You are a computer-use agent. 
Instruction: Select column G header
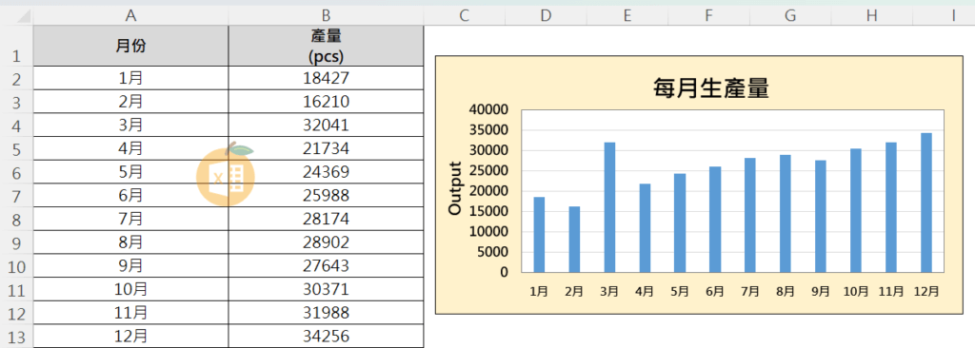click(x=789, y=15)
